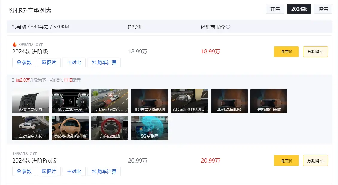338x185 pixels.
Task: Open the FCTA前方横向 thumbnail
Action: (x=110, y=101)
